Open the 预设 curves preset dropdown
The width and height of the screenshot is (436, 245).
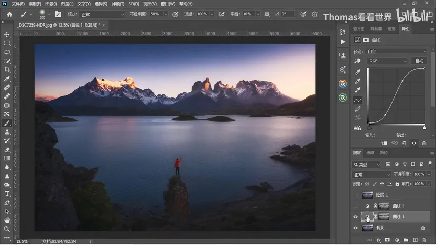397,52
